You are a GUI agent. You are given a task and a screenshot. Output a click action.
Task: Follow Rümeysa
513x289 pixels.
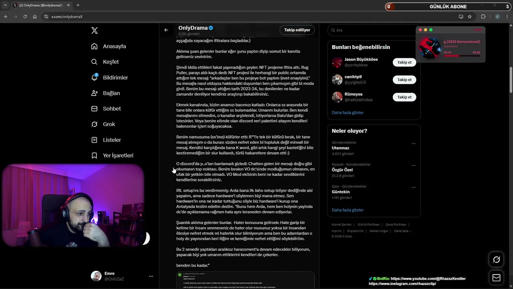(x=404, y=97)
